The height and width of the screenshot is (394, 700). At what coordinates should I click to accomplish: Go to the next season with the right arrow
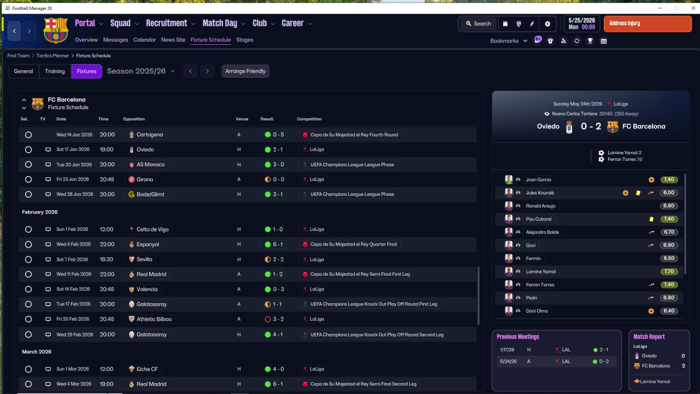[x=207, y=71]
